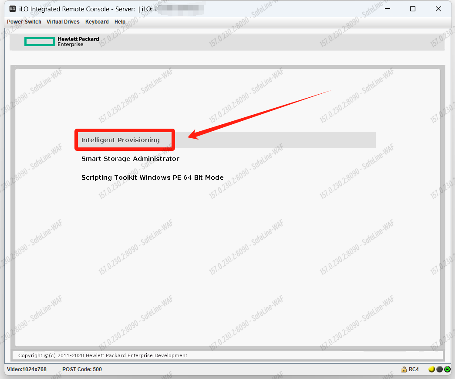The width and height of the screenshot is (455, 379).
Task: Click the Hewlett Packard Enterprise logo
Action: click(x=61, y=41)
